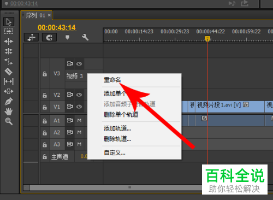Toggle lock on 主声道 master track

point(45,156)
